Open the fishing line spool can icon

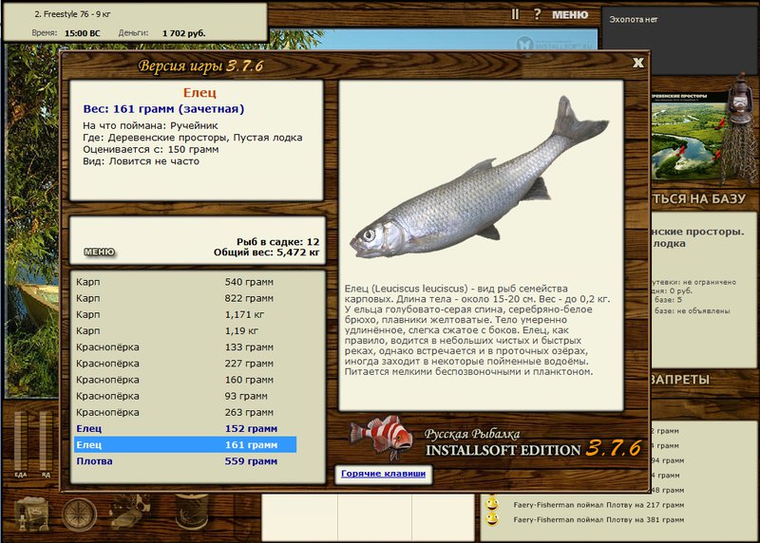point(192,513)
